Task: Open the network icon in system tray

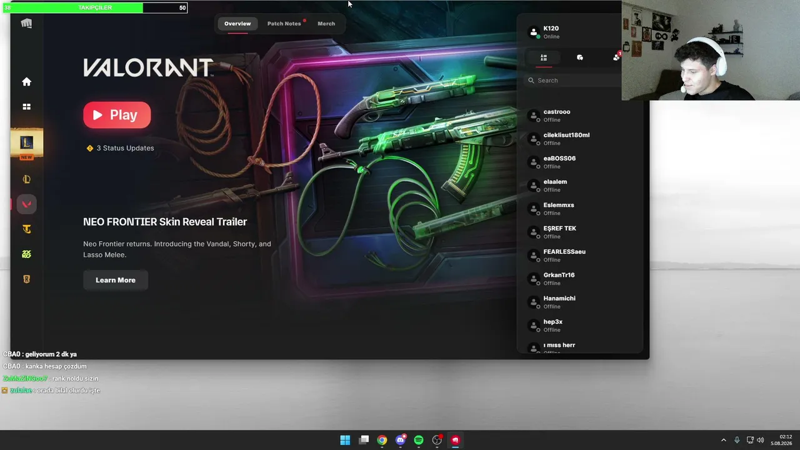Action: click(750, 440)
